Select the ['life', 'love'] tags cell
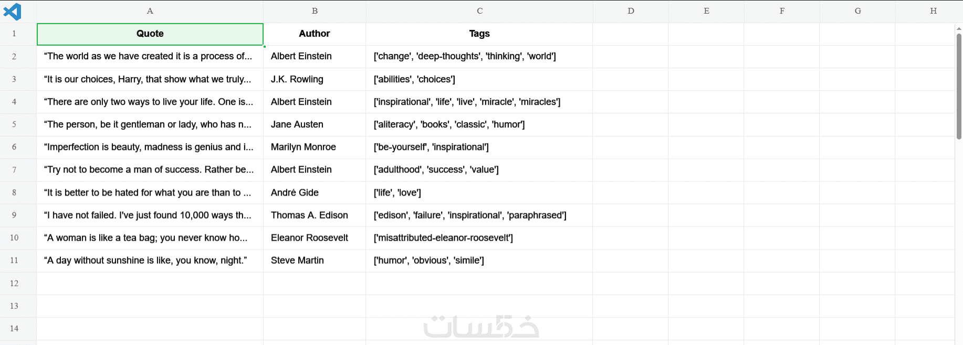The image size is (963, 345). click(479, 192)
